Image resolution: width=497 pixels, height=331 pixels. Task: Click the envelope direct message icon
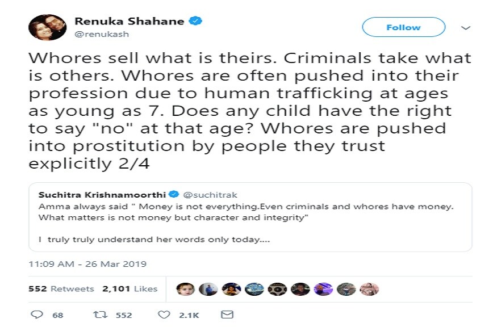[227, 315]
